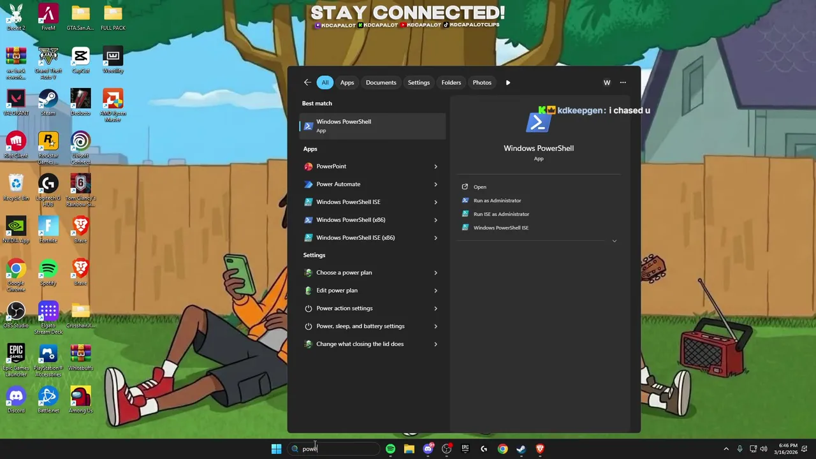This screenshot has height=459, width=816.
Task: Choose Run ISE as Administrator
Action: [x=501, y=214]
